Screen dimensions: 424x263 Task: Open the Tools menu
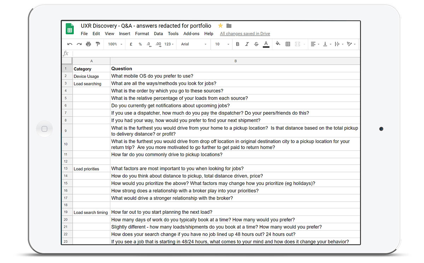(x=173, y=34)
